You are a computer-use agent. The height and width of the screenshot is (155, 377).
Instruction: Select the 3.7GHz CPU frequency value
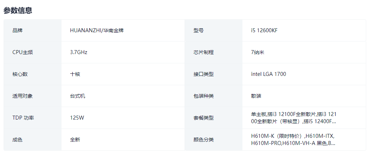coord(79,52)
